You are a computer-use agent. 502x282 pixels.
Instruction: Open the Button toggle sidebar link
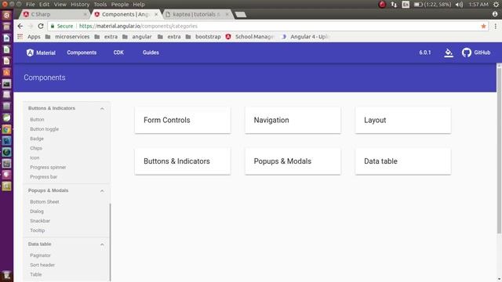coord(44,129)
